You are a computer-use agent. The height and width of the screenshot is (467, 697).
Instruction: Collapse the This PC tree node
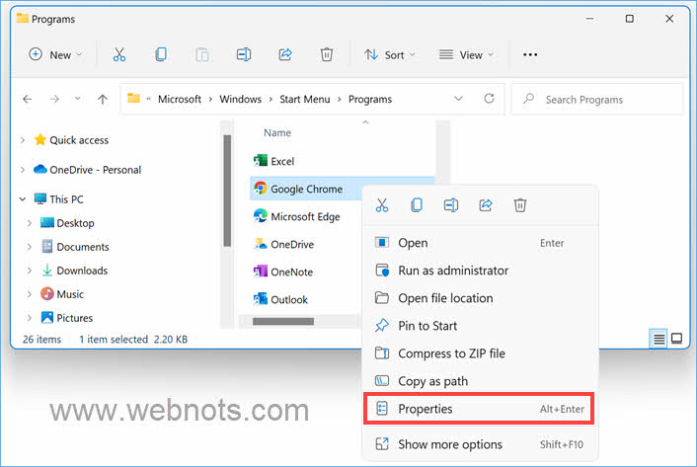click(23, 199)
